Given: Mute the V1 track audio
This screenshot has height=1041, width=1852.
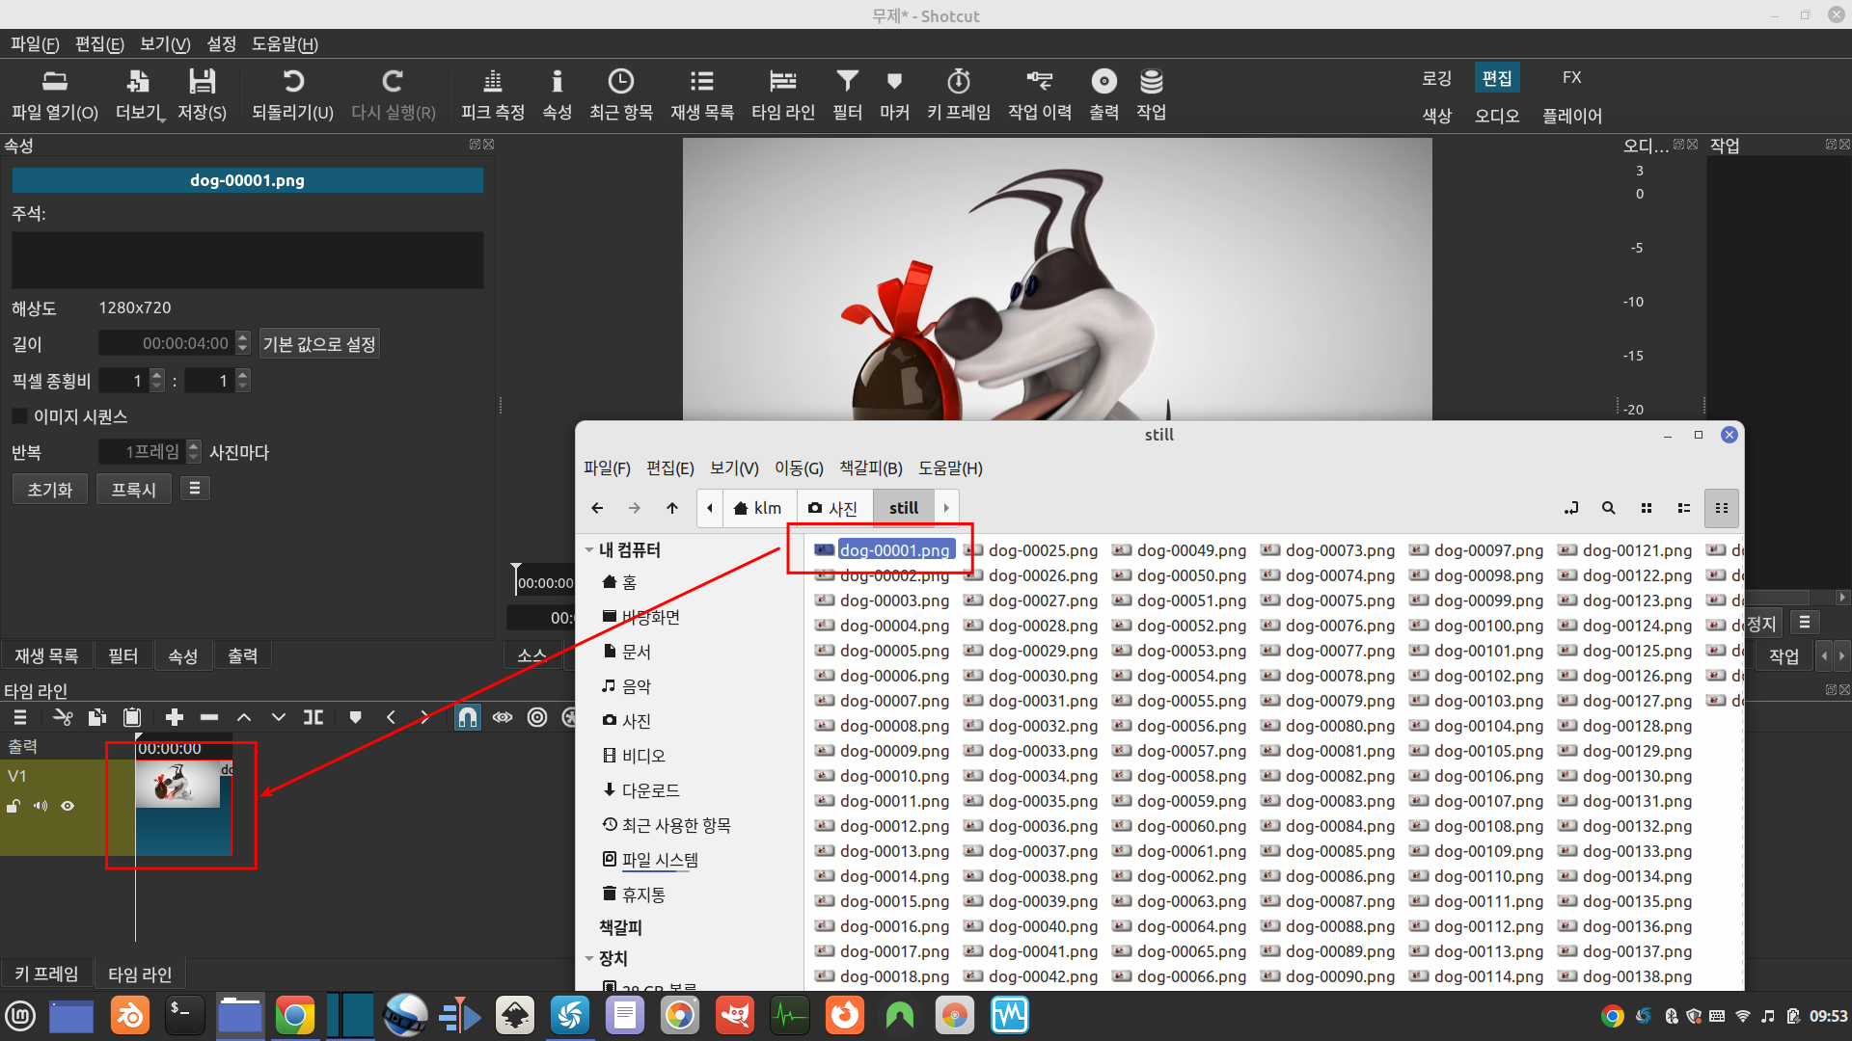Looking at the screenshot, I should click(41, 806).
